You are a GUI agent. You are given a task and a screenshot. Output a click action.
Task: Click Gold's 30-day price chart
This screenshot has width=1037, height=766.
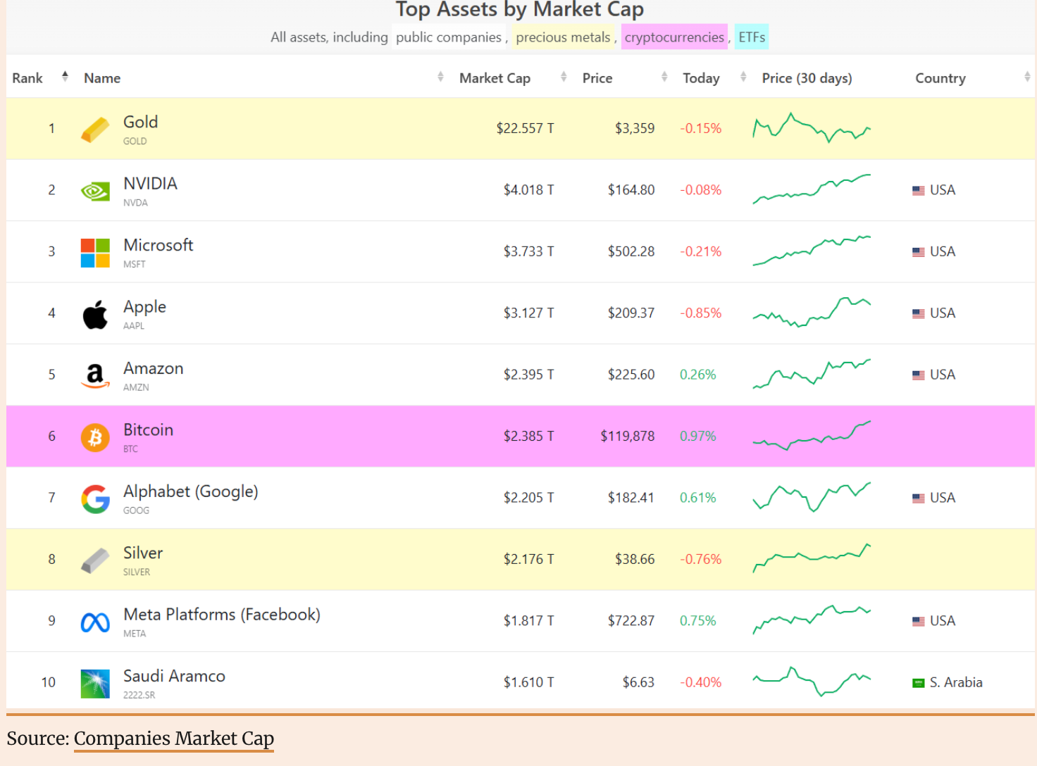tap(812, 128)
